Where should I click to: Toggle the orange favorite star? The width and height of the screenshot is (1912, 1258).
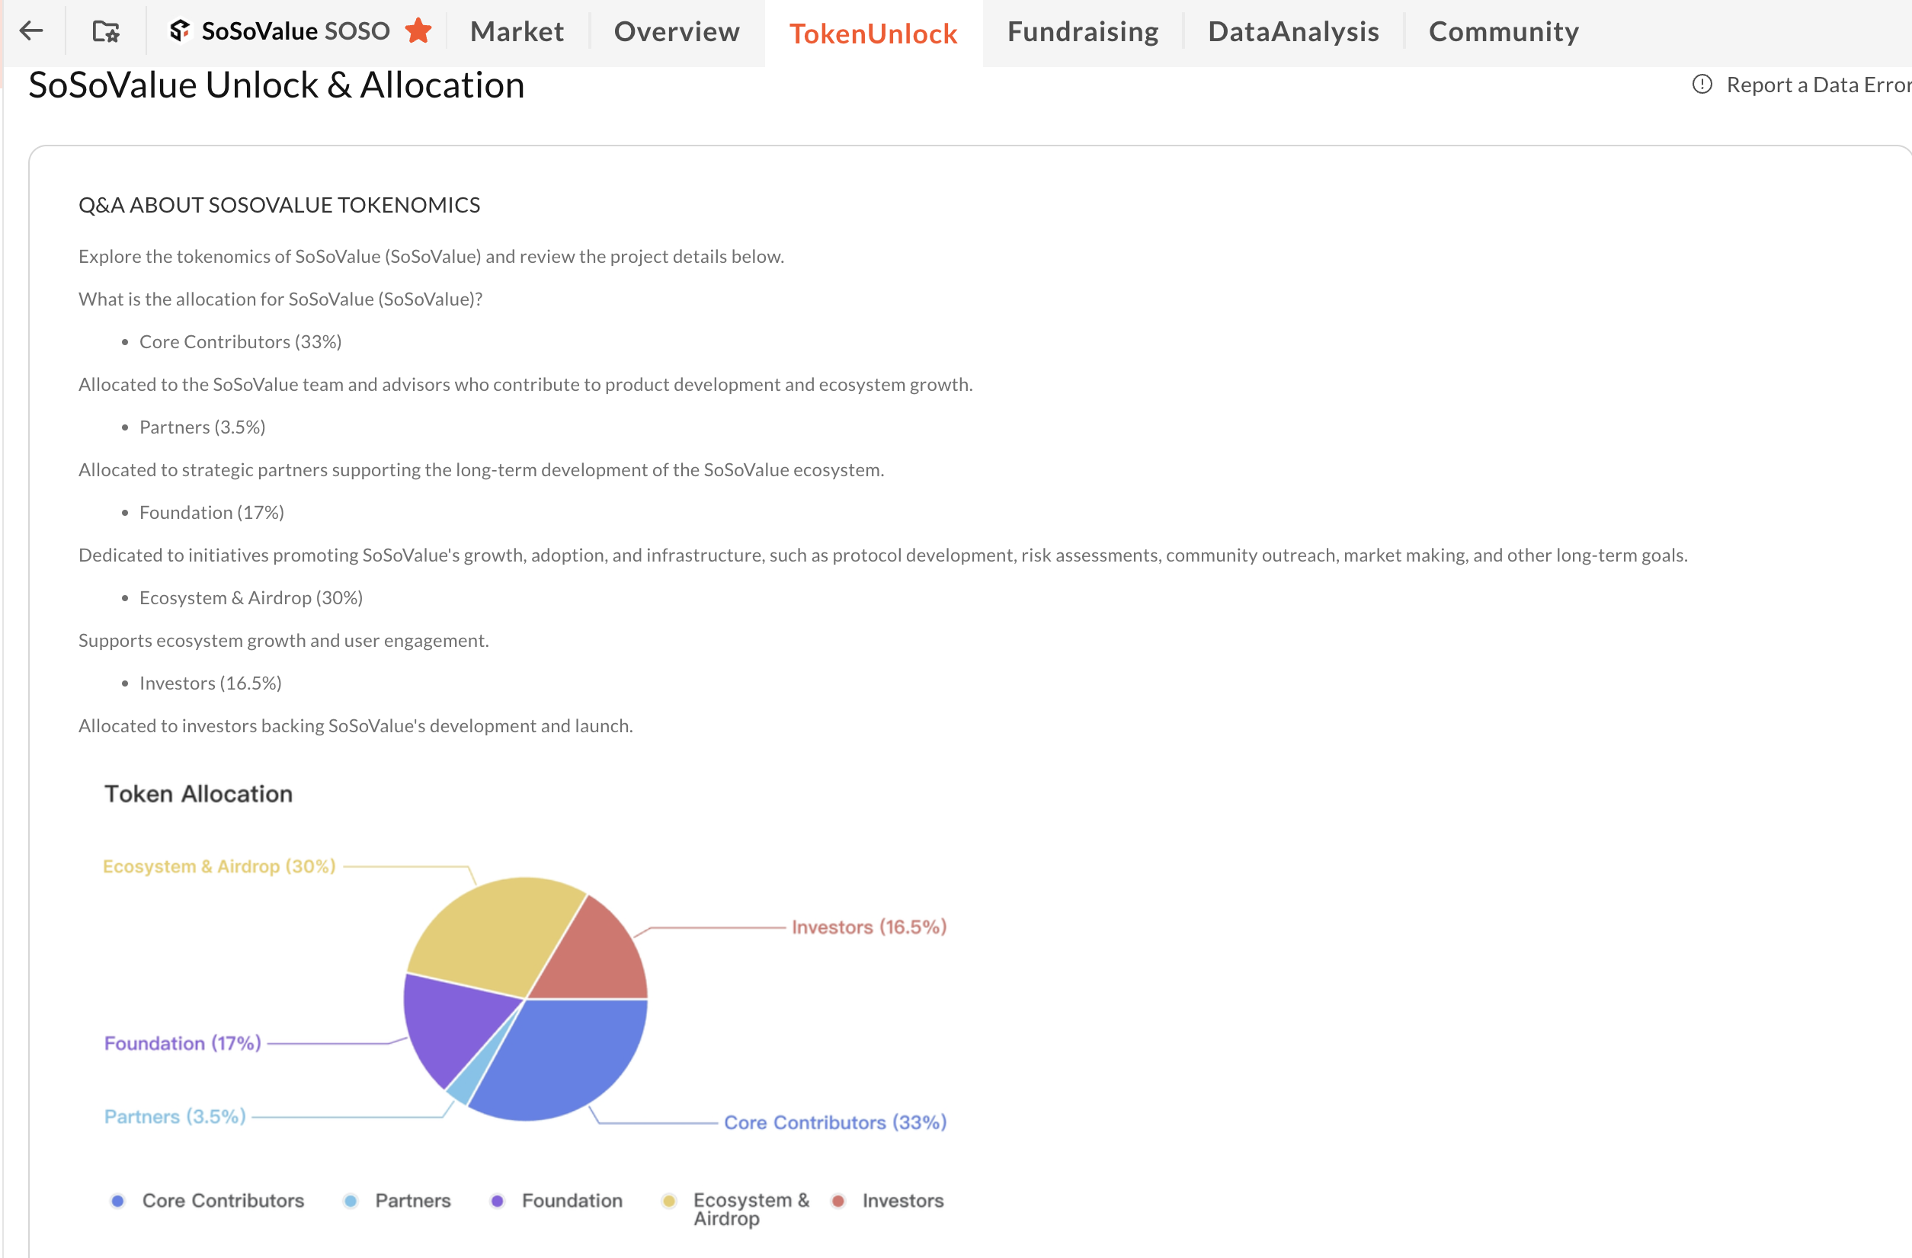point(418,30)
